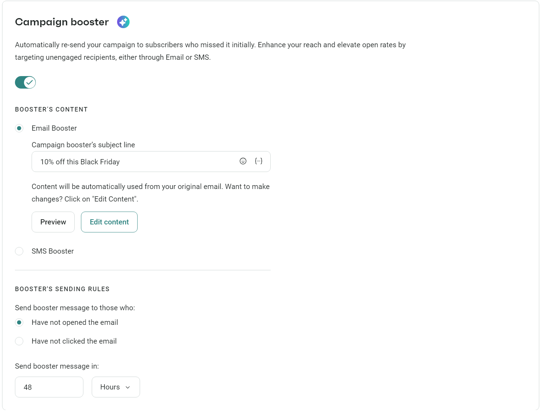Click the Edit content button

point(109,222)
